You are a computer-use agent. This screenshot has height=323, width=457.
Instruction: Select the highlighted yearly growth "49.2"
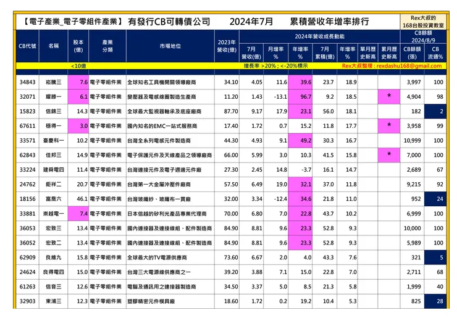pyautogui.click(x=300, y=141)
